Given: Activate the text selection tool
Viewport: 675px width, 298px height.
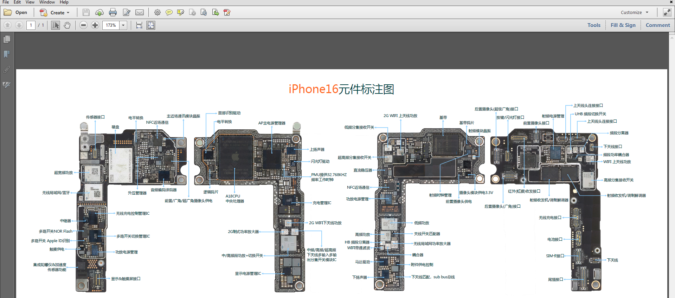Looking at the screenshot, I should pos(56,25).
